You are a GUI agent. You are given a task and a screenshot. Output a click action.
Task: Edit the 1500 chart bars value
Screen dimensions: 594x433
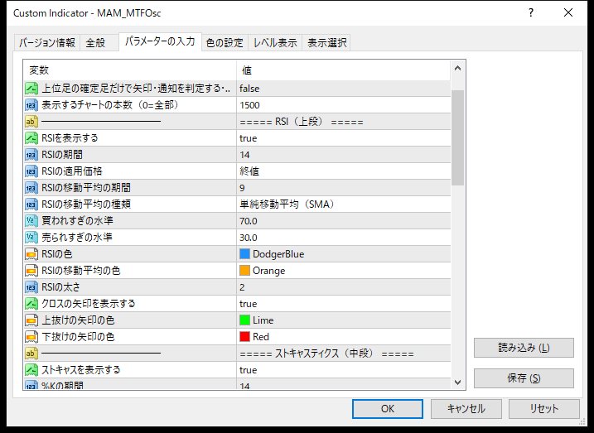[x=344, y=105]
